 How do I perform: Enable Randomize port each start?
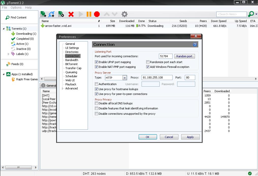click(148, 62)
